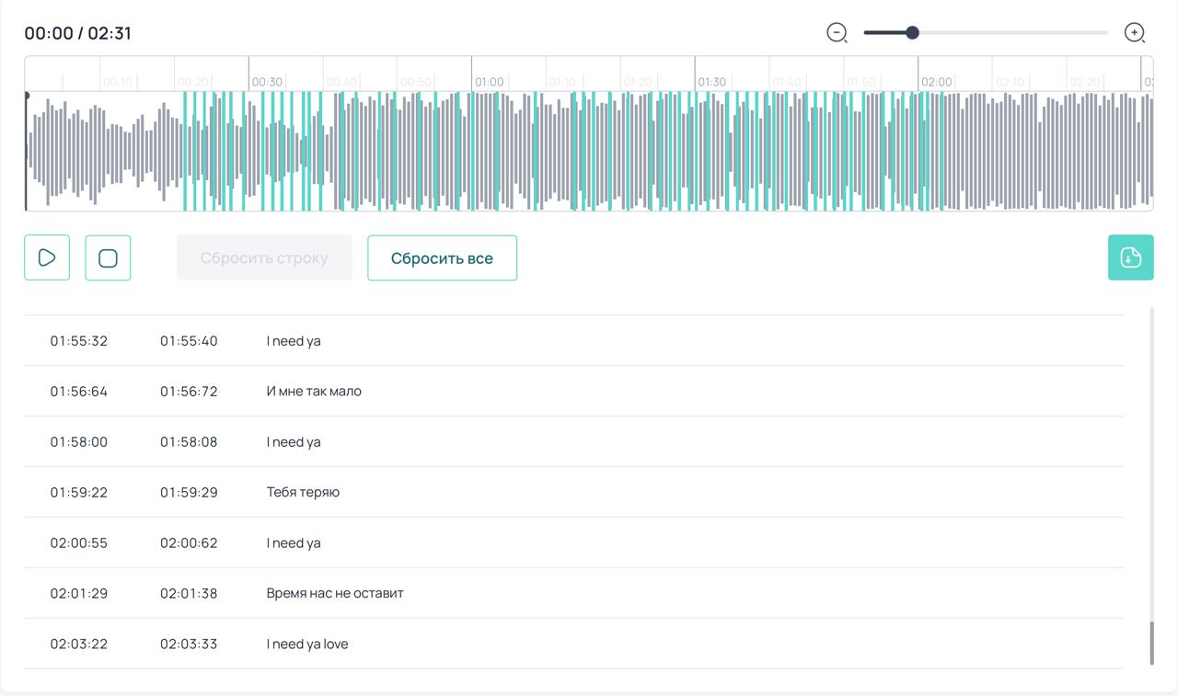
Task: Start playback with the play button
Action: 47,257
